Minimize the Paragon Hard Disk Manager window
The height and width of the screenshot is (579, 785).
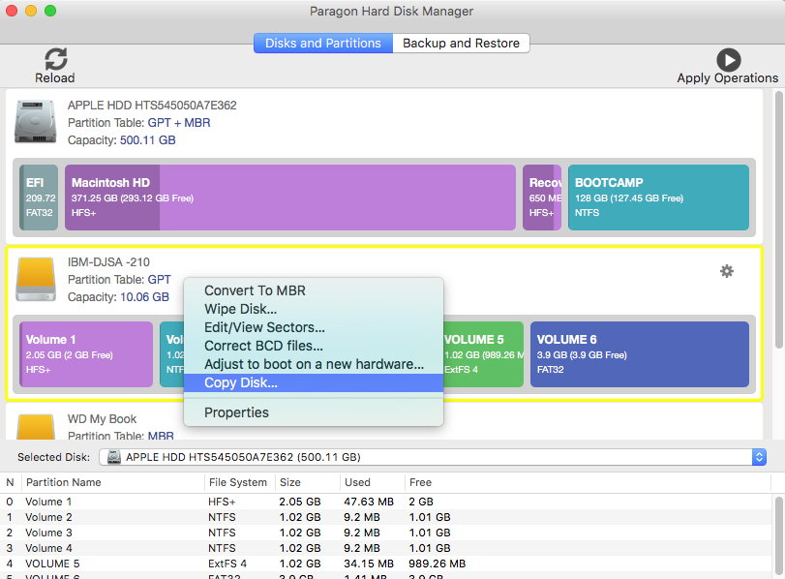31,11
